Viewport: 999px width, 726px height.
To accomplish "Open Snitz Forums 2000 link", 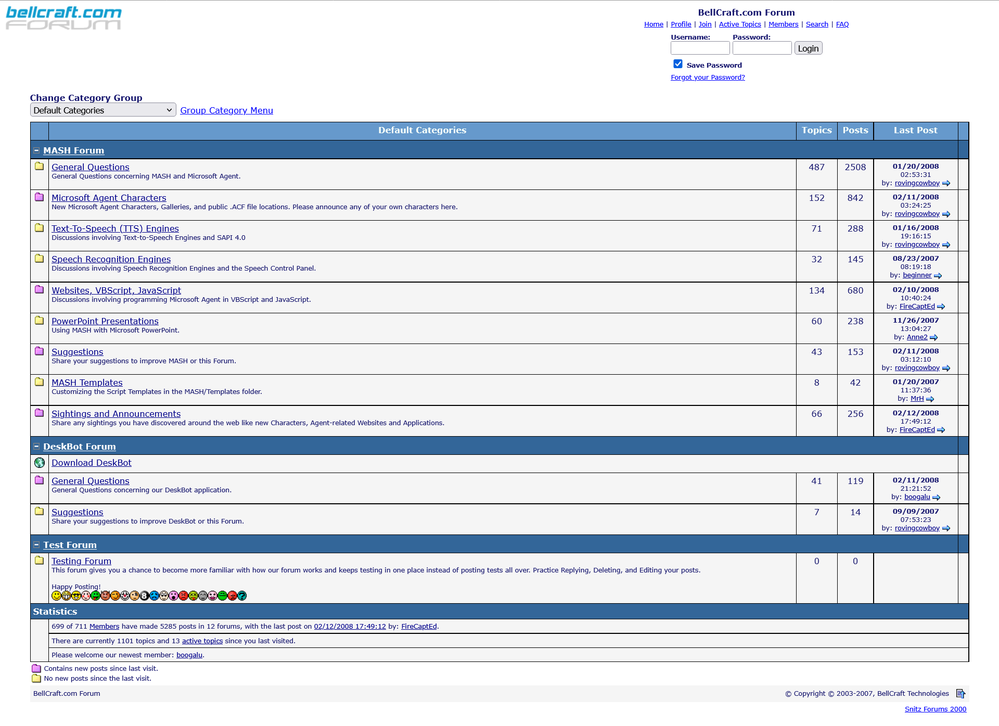I will click(935, 709).
